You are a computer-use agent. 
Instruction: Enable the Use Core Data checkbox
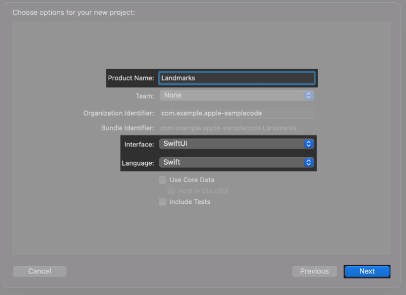point(163,179)
